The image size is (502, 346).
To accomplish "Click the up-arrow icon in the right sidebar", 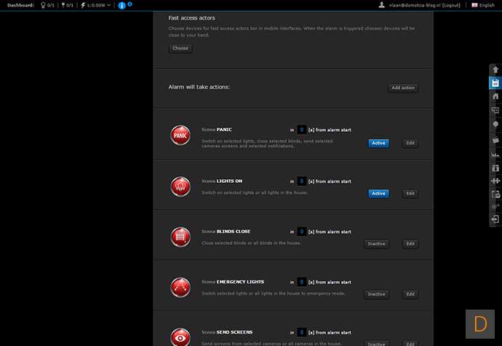I will click(495, 70).
